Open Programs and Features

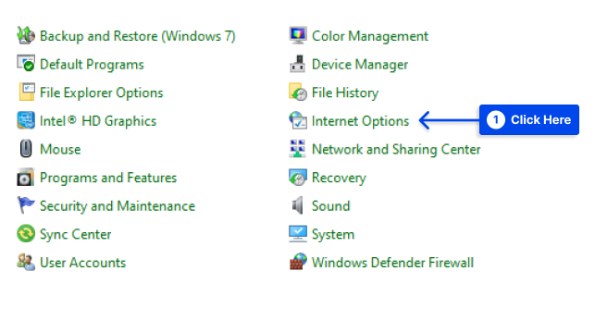(x=108, y=178)
